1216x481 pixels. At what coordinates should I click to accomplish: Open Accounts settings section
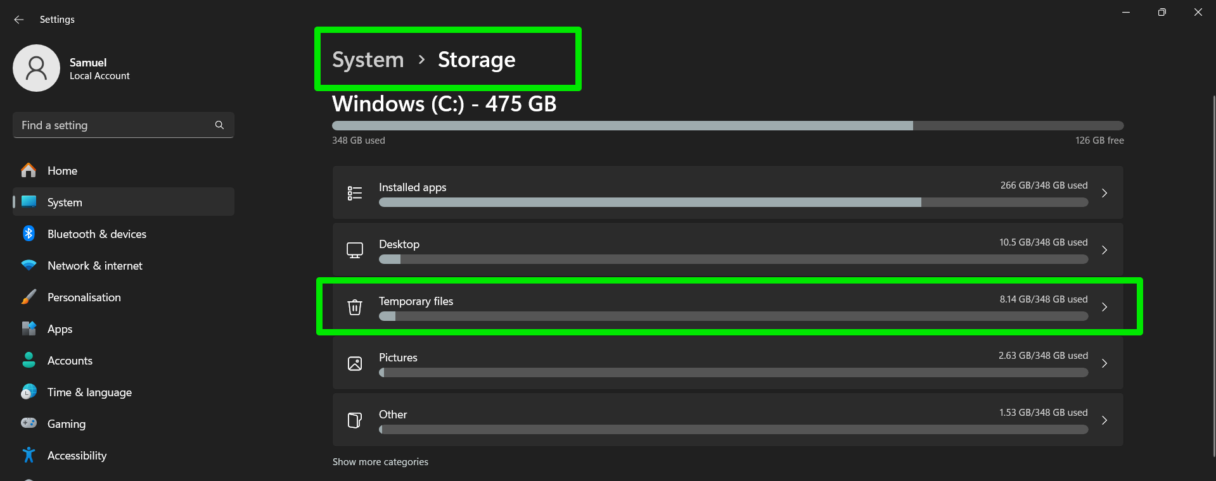70,361
